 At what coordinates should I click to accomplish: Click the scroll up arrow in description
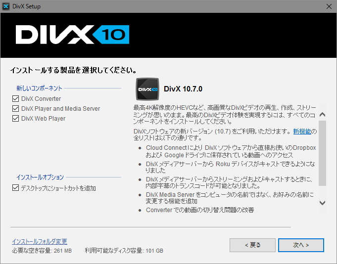click(322, 115)
